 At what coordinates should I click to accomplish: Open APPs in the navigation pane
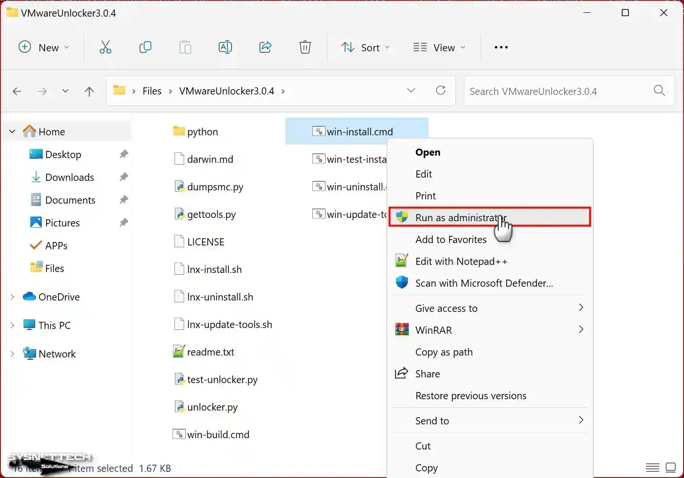pos(56,245)
